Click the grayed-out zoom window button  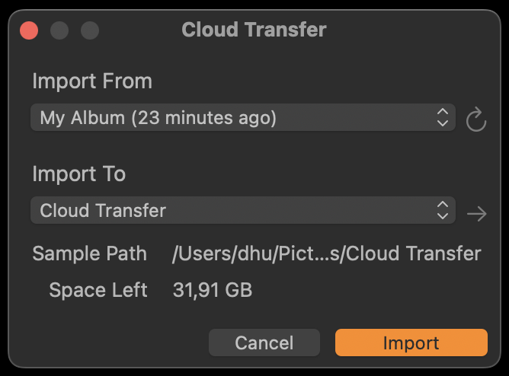[x=90, y=30]
